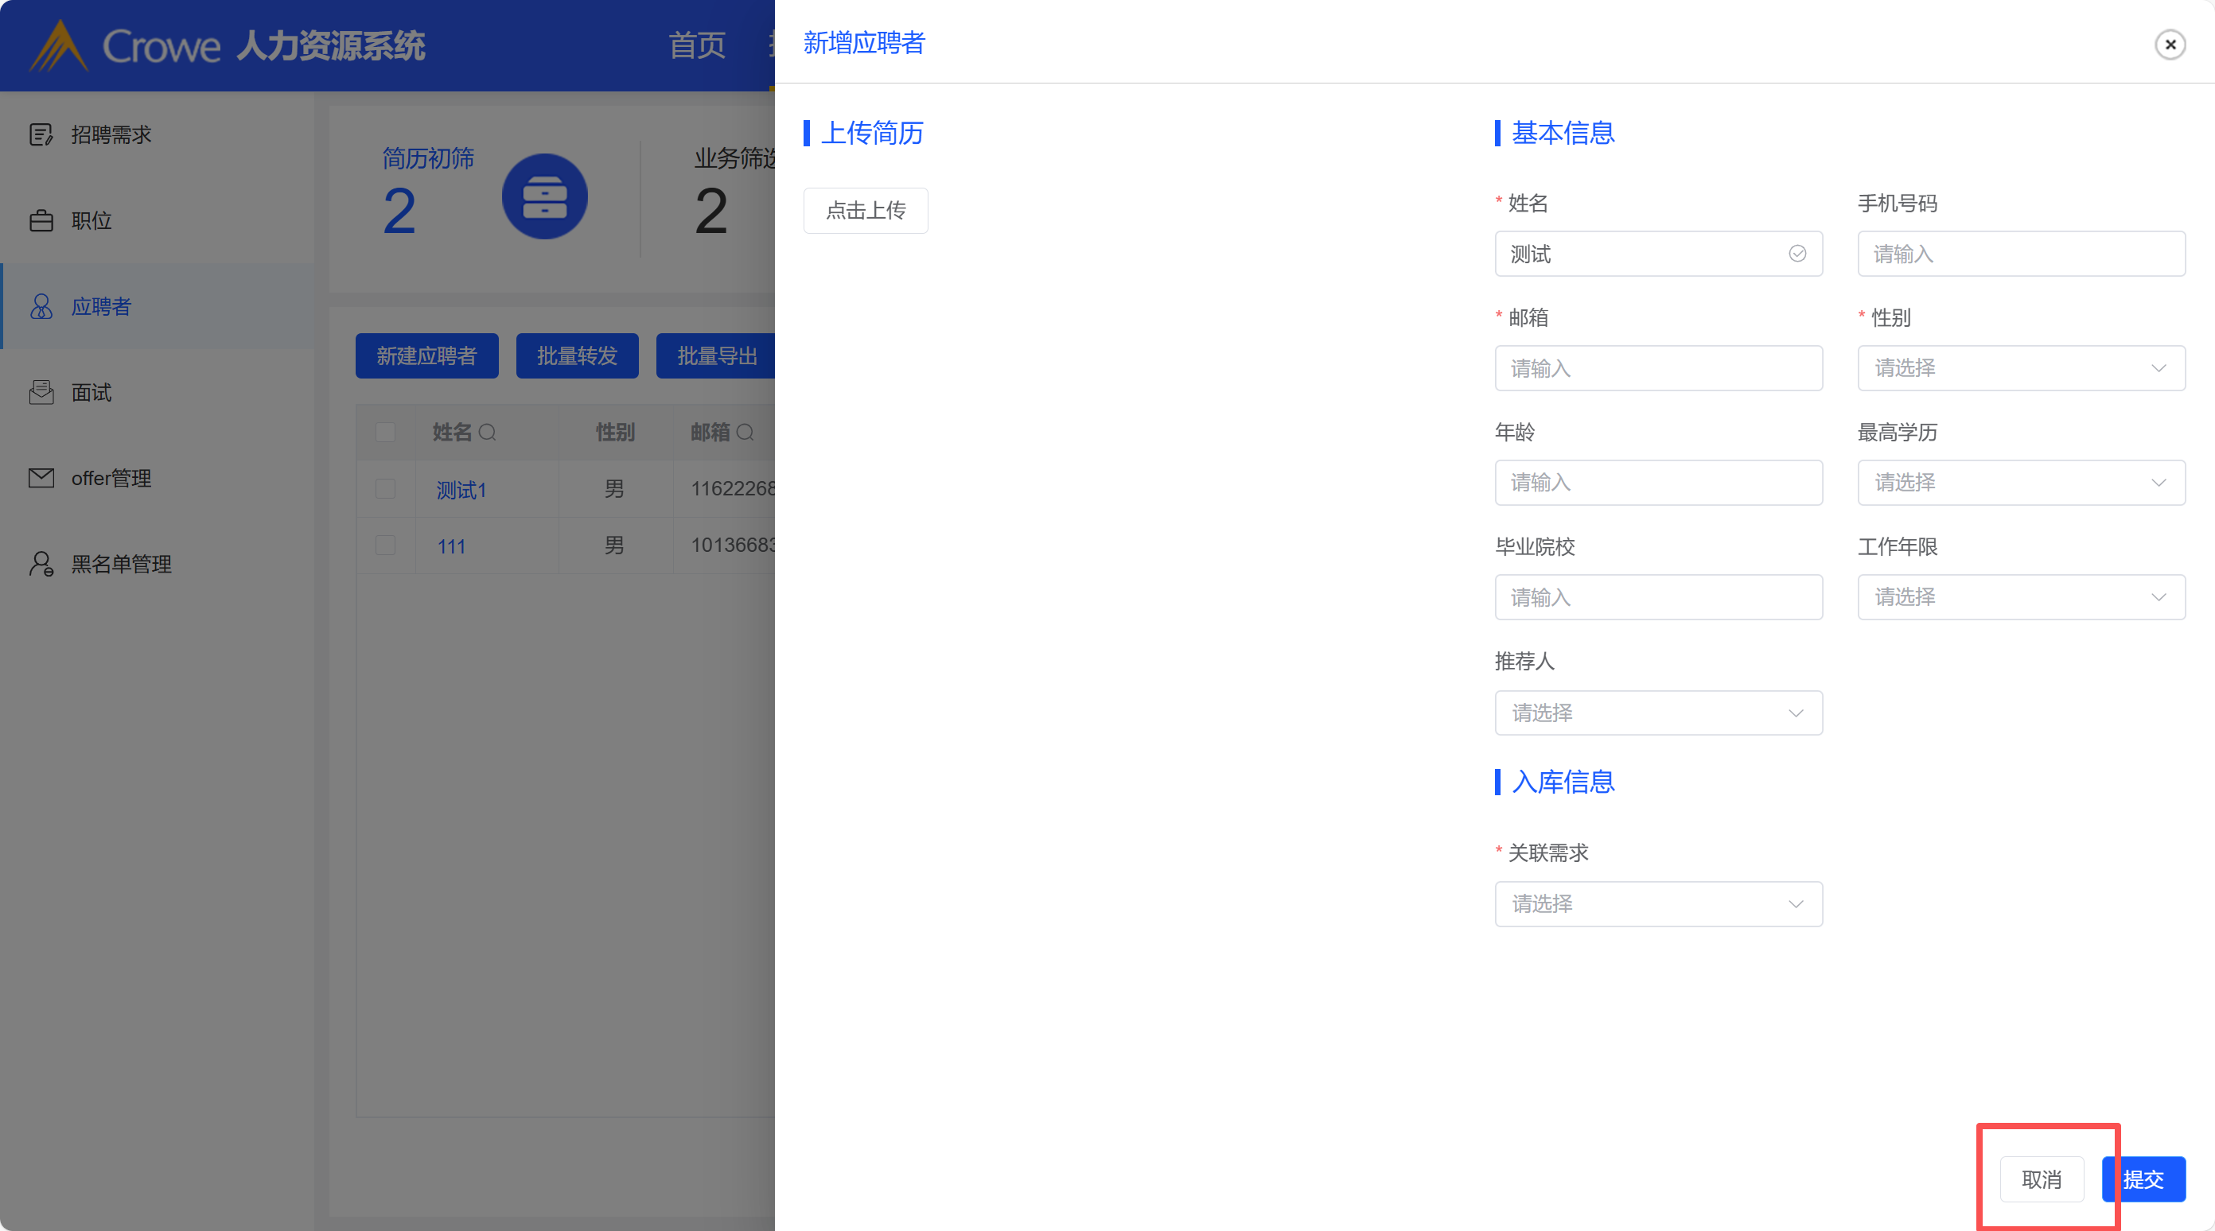Click search icon next to 姓名 column
Screen dimensions: 2215x1231
(x=487, y=433)
